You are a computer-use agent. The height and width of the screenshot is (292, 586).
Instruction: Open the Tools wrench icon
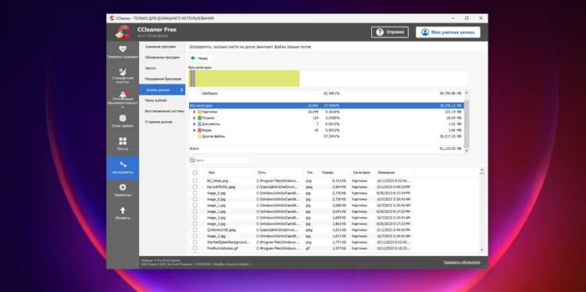[123, 165]
